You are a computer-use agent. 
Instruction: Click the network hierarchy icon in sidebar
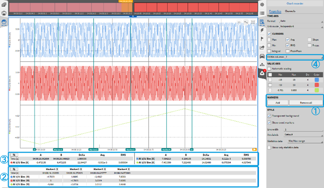[262, 65]
